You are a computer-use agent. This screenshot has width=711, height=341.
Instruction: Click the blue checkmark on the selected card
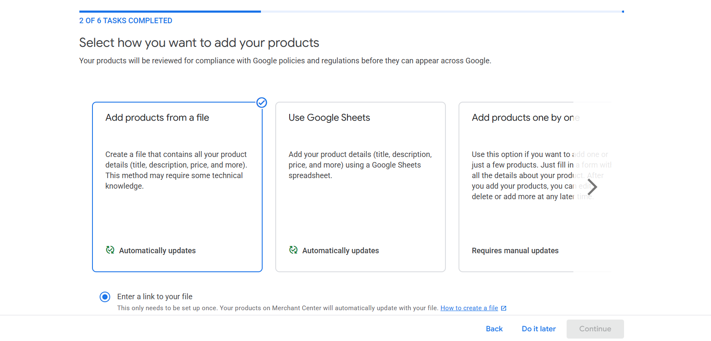pyautogui.click(x=262, y=103)
